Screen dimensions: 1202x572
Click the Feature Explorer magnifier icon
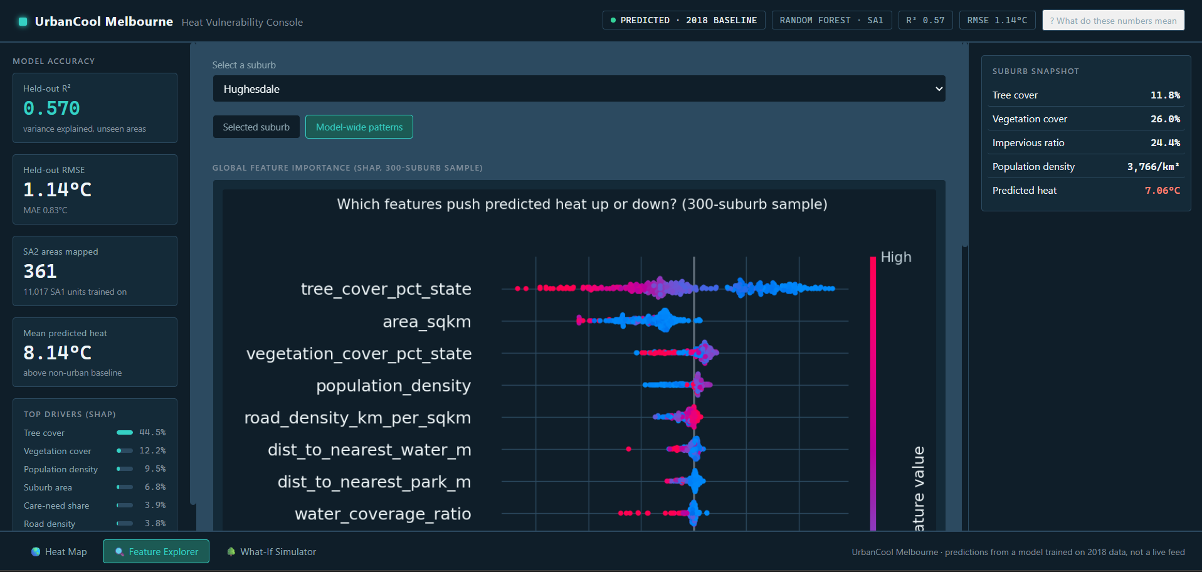(120, 552)
